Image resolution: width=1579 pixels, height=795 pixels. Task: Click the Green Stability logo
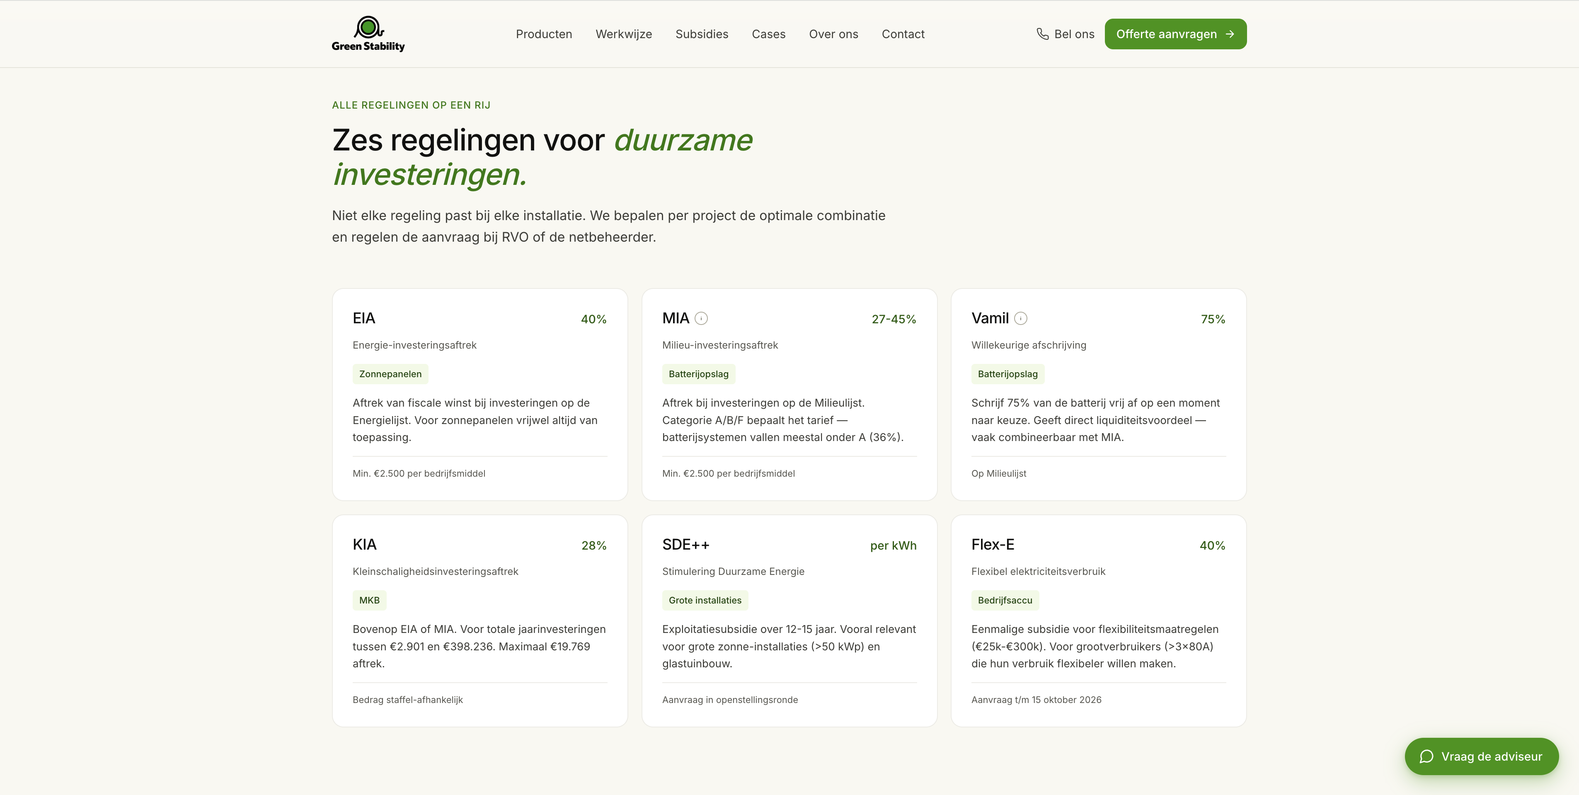coord(368,34)
